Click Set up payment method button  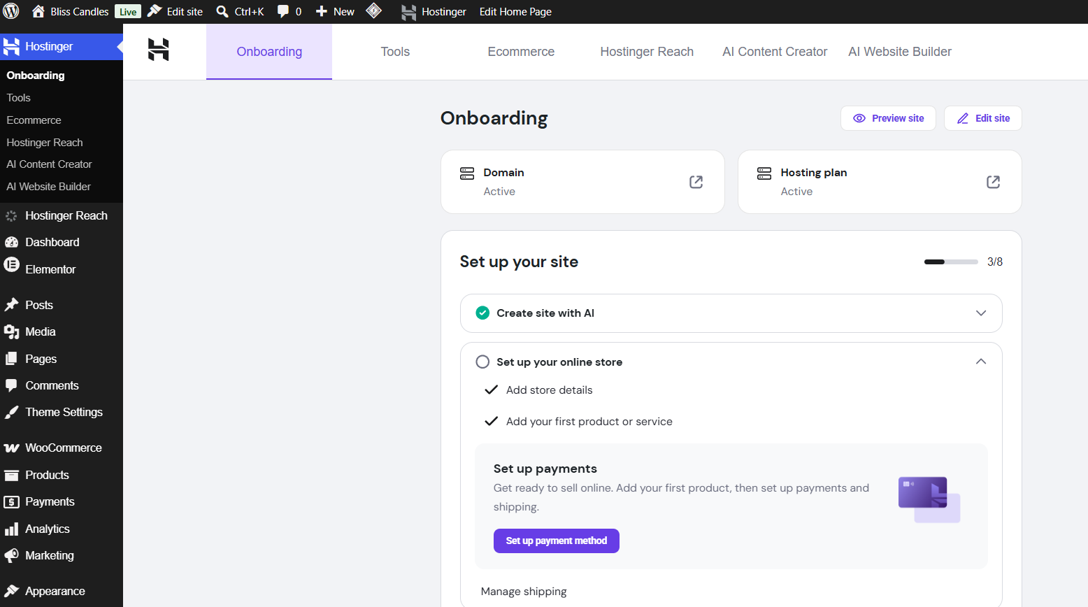point(557,541)
